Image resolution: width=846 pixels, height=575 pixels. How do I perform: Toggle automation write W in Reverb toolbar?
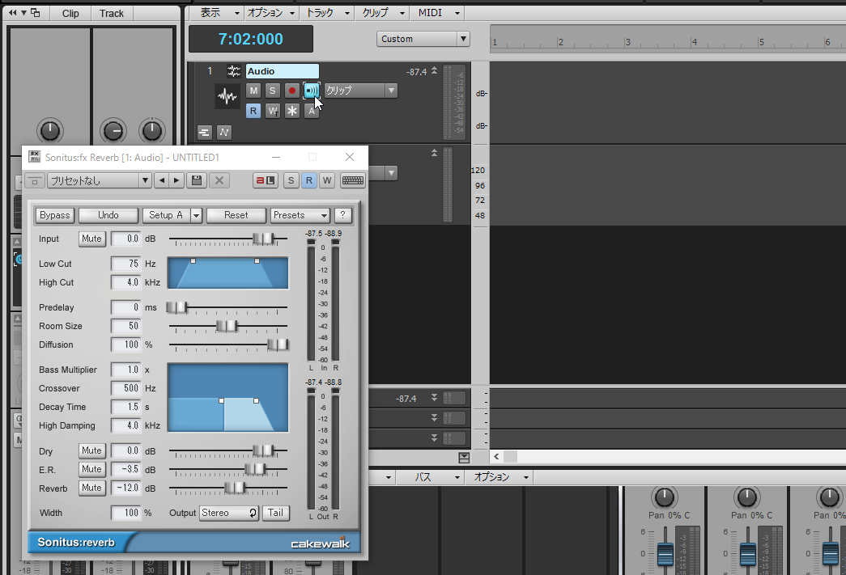click(326, 180)
